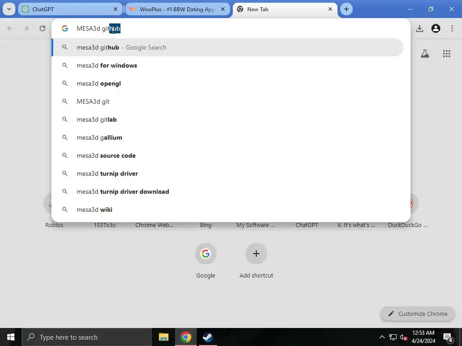Minimize the Chrome window

[x=410, y=9]
